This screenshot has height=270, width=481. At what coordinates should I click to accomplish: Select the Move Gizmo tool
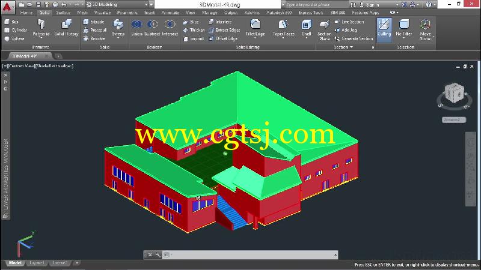click(426, 29)
